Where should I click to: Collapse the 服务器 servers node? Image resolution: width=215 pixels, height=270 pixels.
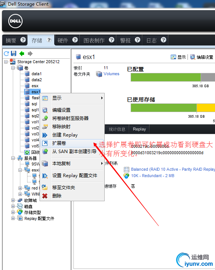click(13, 158)
